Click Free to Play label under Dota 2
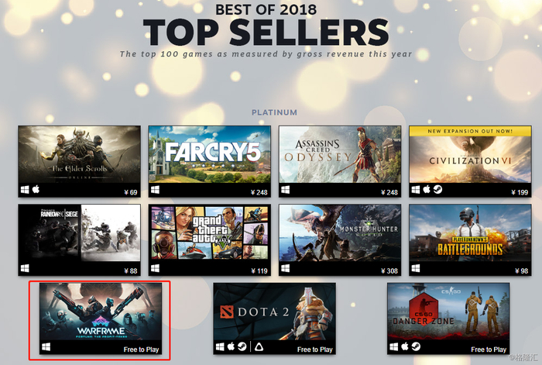Viewport: 542px width, 365px height. tap(315, 350)
